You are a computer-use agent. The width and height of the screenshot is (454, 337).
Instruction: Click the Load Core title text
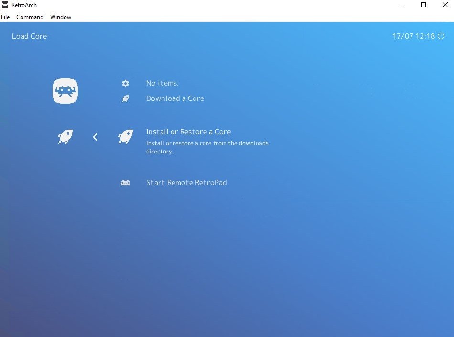pyautogui.click(x=29, y=36)
